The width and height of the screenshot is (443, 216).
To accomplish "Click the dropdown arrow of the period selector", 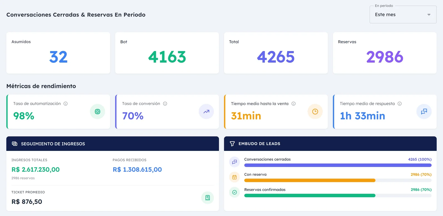I will [x=429, y=15].
